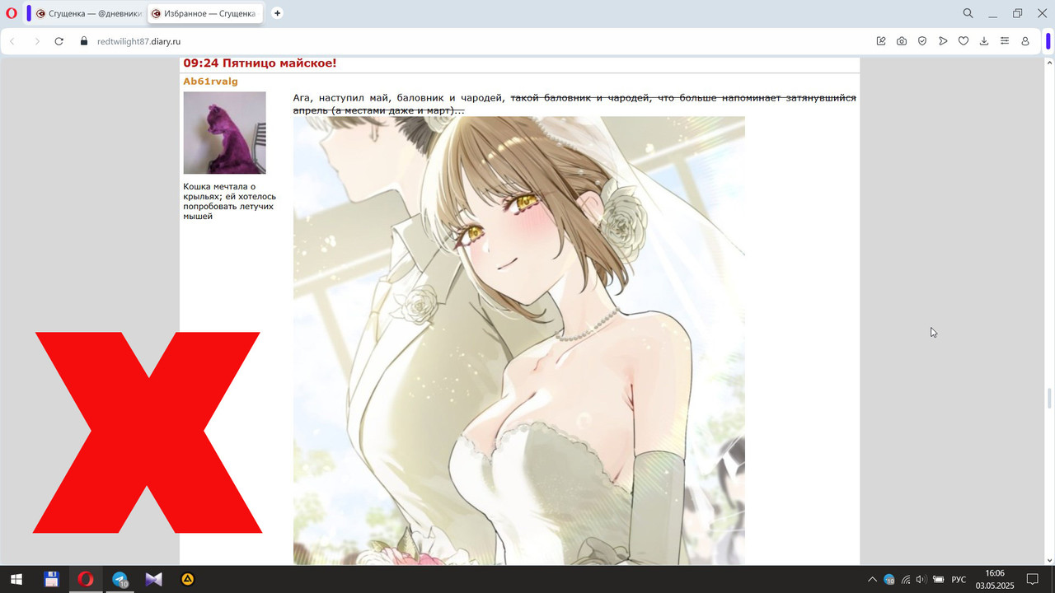Open the browser profile icon
1055x593 pixels.
click(x=1025, y=40)
